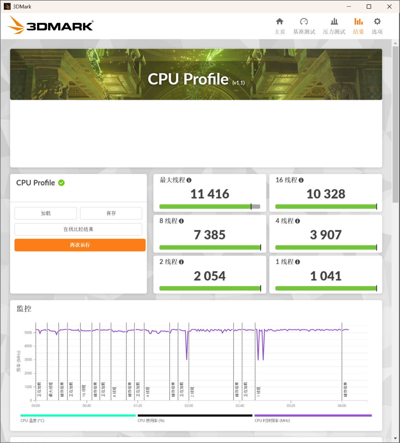The width and height of the screenshot is (400, 443).
Task: Click 在线比较结果 compare online button
Action: click(x=78, y=229)
